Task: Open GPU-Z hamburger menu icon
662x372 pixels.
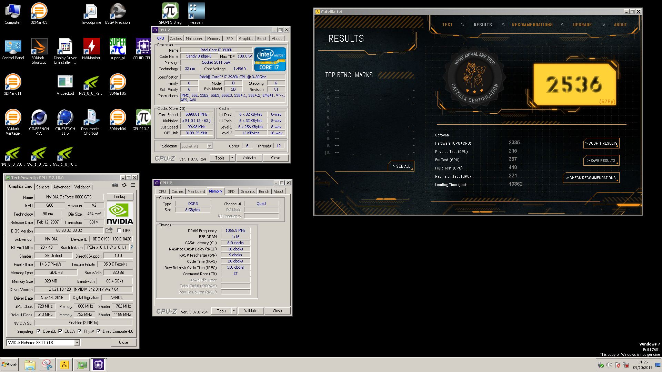Action: coord(133,185)
